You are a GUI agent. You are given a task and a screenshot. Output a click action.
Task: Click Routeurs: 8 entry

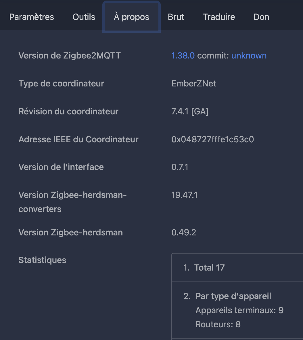tap(218, 324)
